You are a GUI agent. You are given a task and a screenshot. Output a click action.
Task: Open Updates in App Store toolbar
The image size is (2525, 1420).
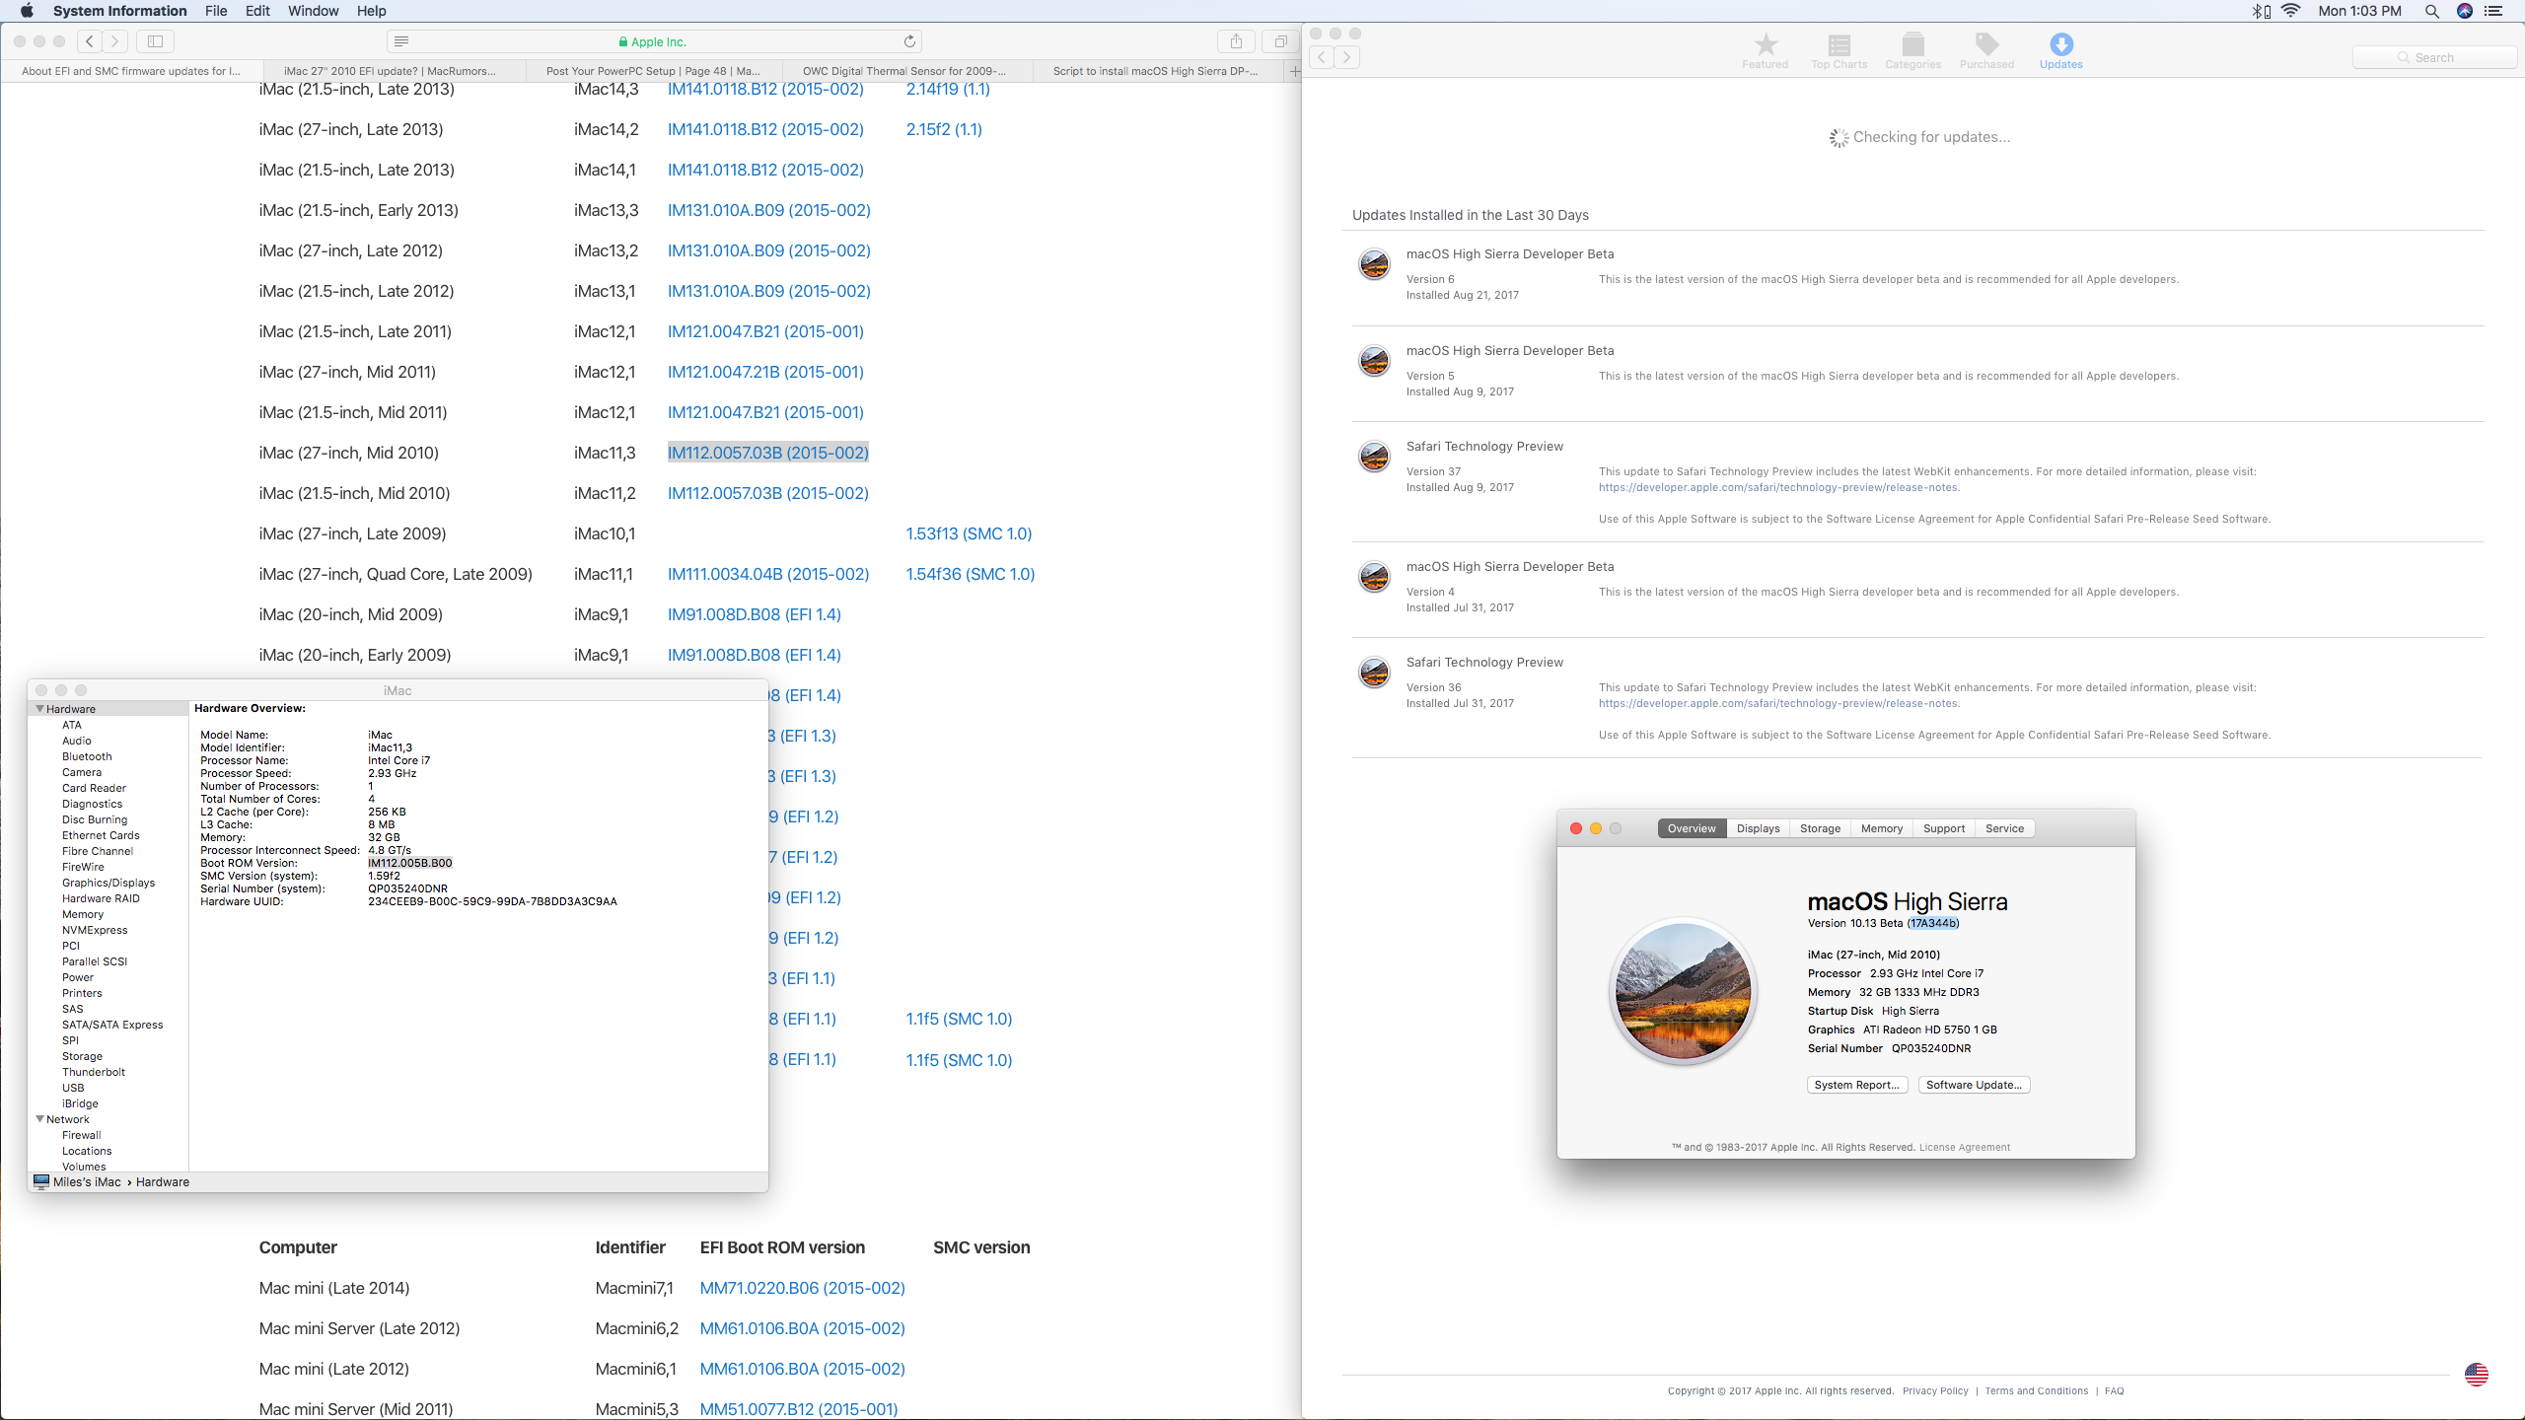coord(2060,51)
